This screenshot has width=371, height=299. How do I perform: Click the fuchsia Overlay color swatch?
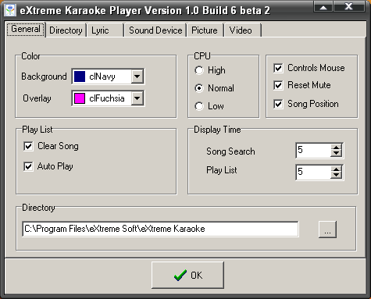(80, 98)
